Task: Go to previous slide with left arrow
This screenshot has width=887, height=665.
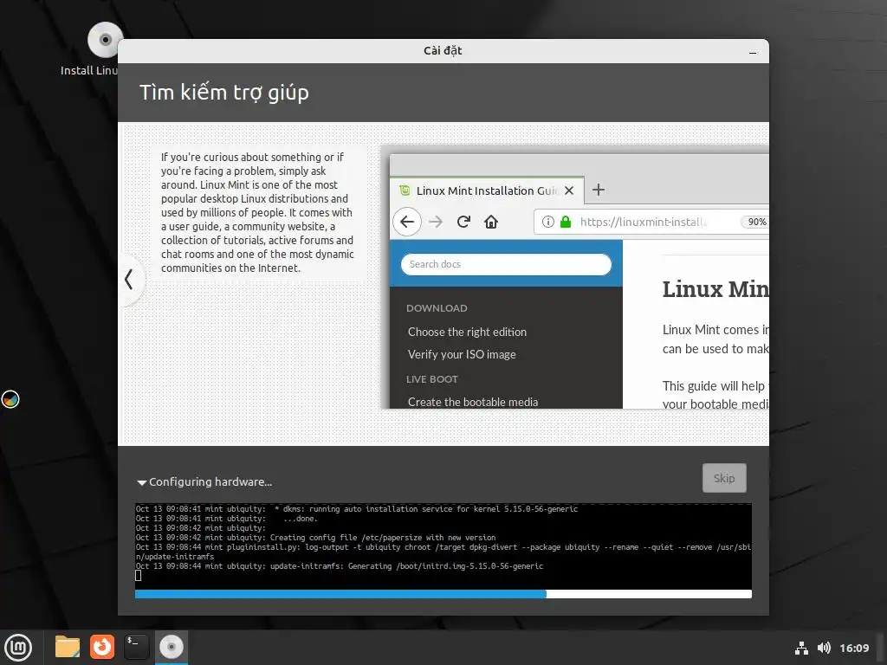Action: pos(129,279)
